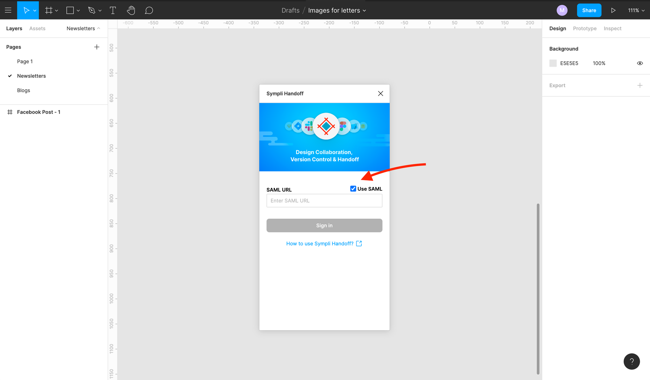Click the Enter SAML URL input field
The image size is (650, 380).
pyautogui.click(x=324, y=201)
